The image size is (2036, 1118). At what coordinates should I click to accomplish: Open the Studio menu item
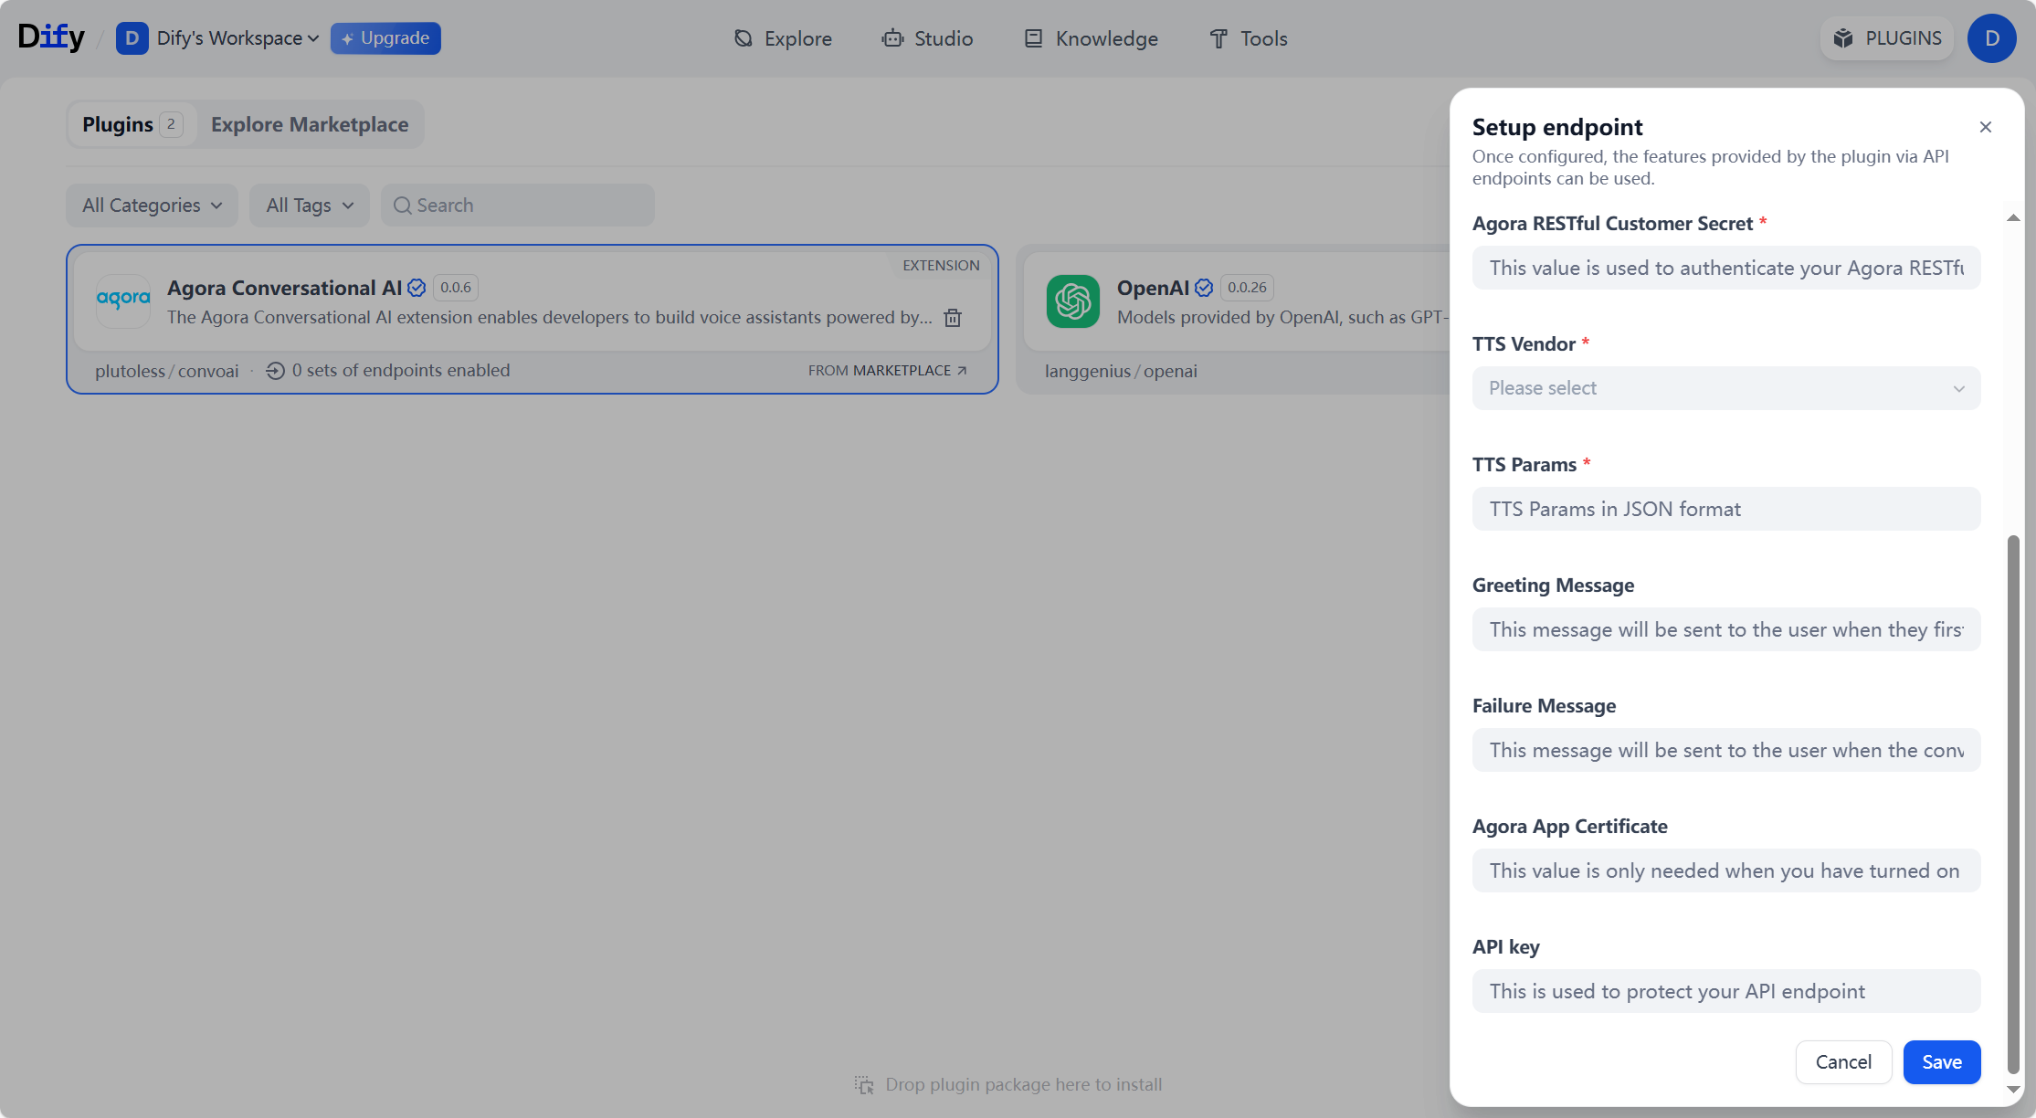coord(927,38)
